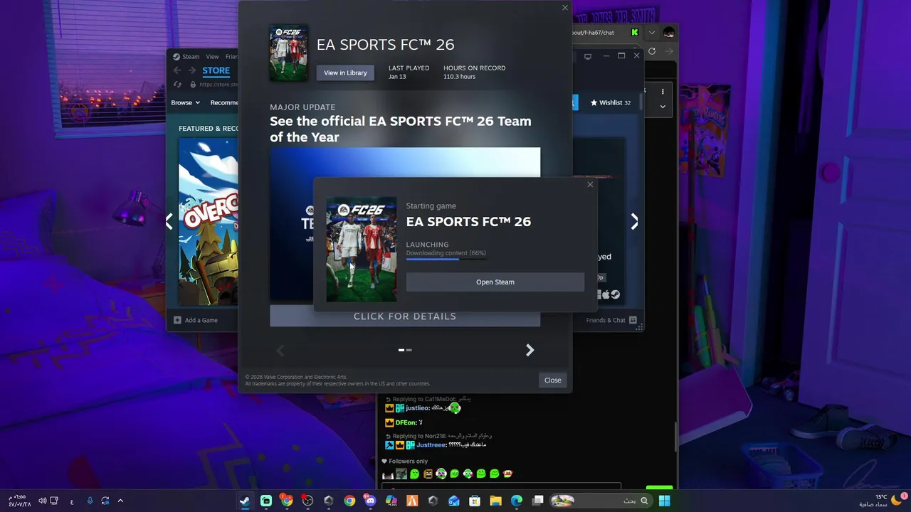Click the DFEon username in chat
911x512 pixels.
point(406,422)
